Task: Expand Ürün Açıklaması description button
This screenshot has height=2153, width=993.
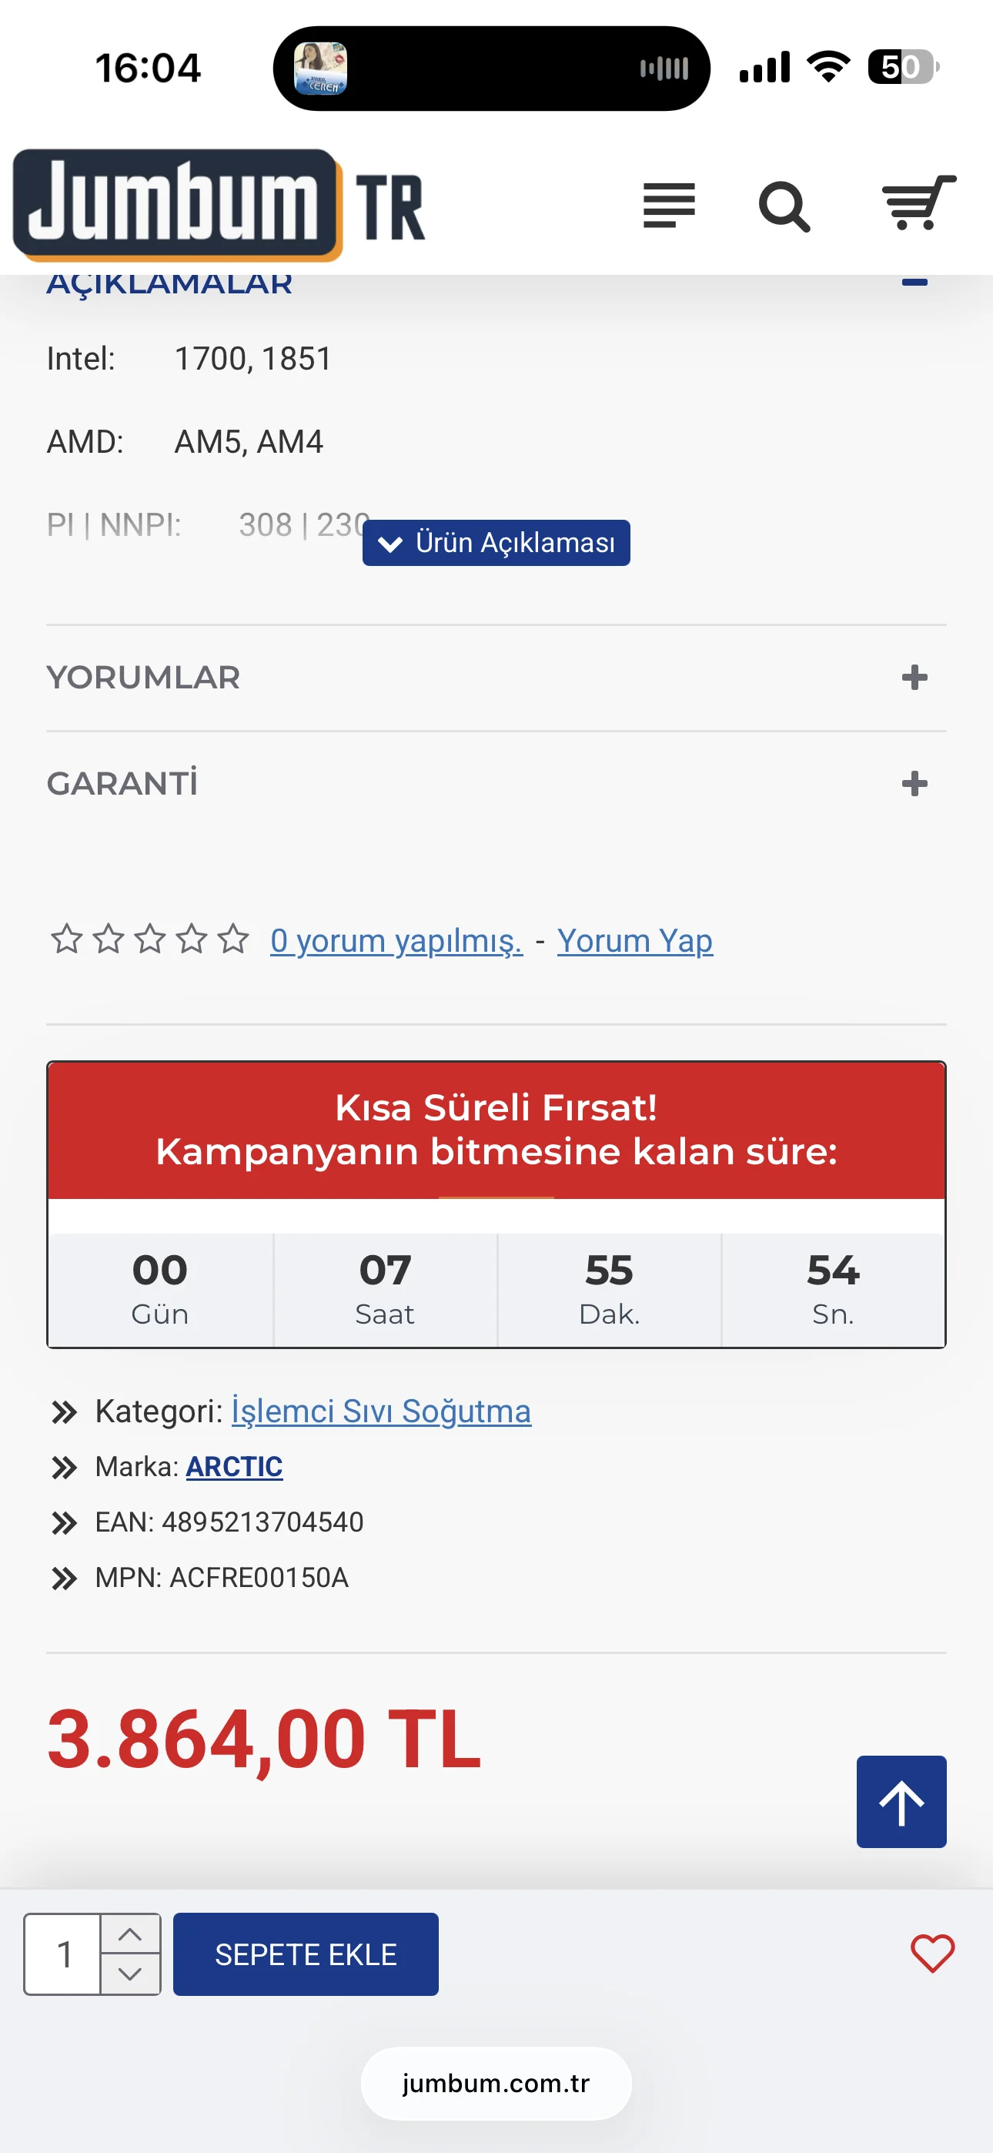Action: [496, 544]
